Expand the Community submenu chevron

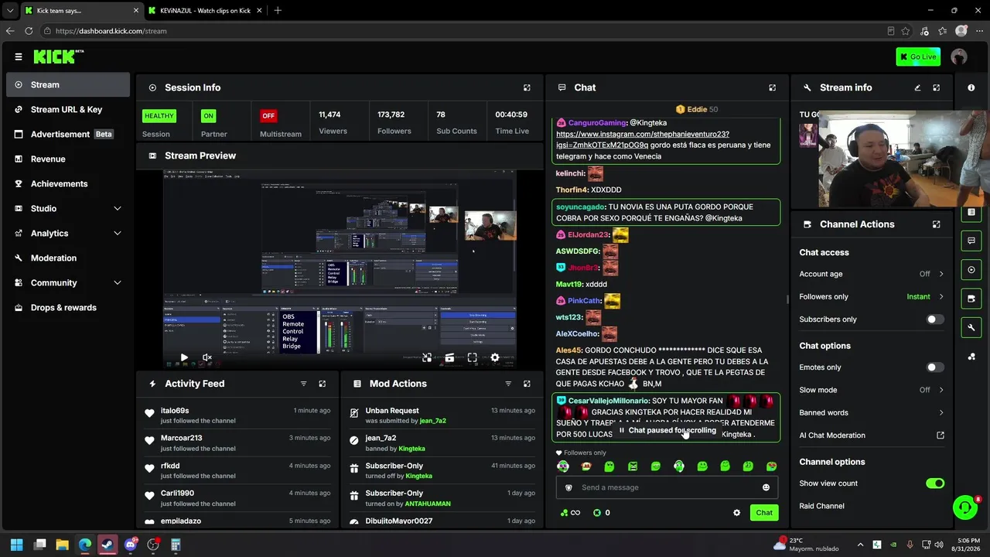(118, 283)
